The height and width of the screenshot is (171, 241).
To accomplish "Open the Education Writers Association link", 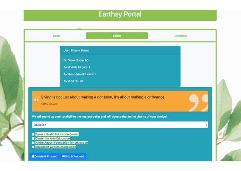I will [x=55, y=147].
